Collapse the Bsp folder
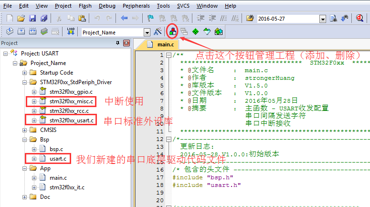 (24, 140)
